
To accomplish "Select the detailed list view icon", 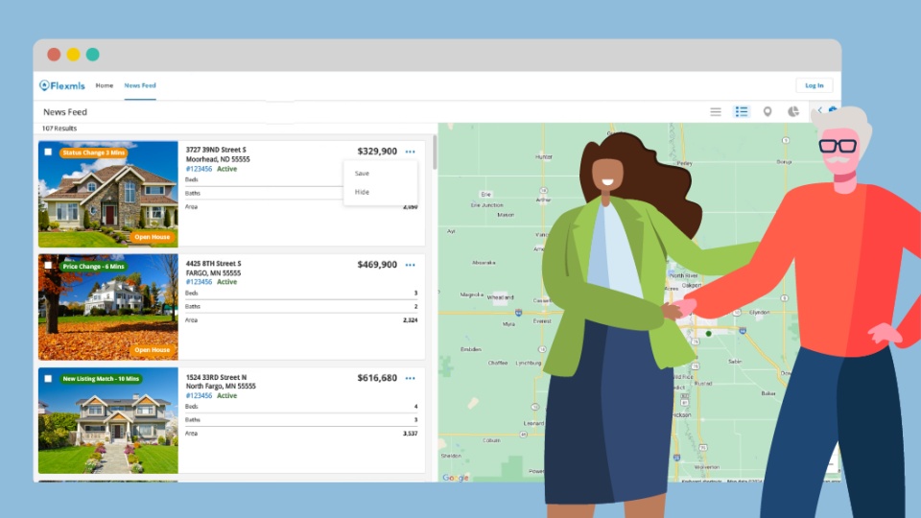I will point(742,111).
